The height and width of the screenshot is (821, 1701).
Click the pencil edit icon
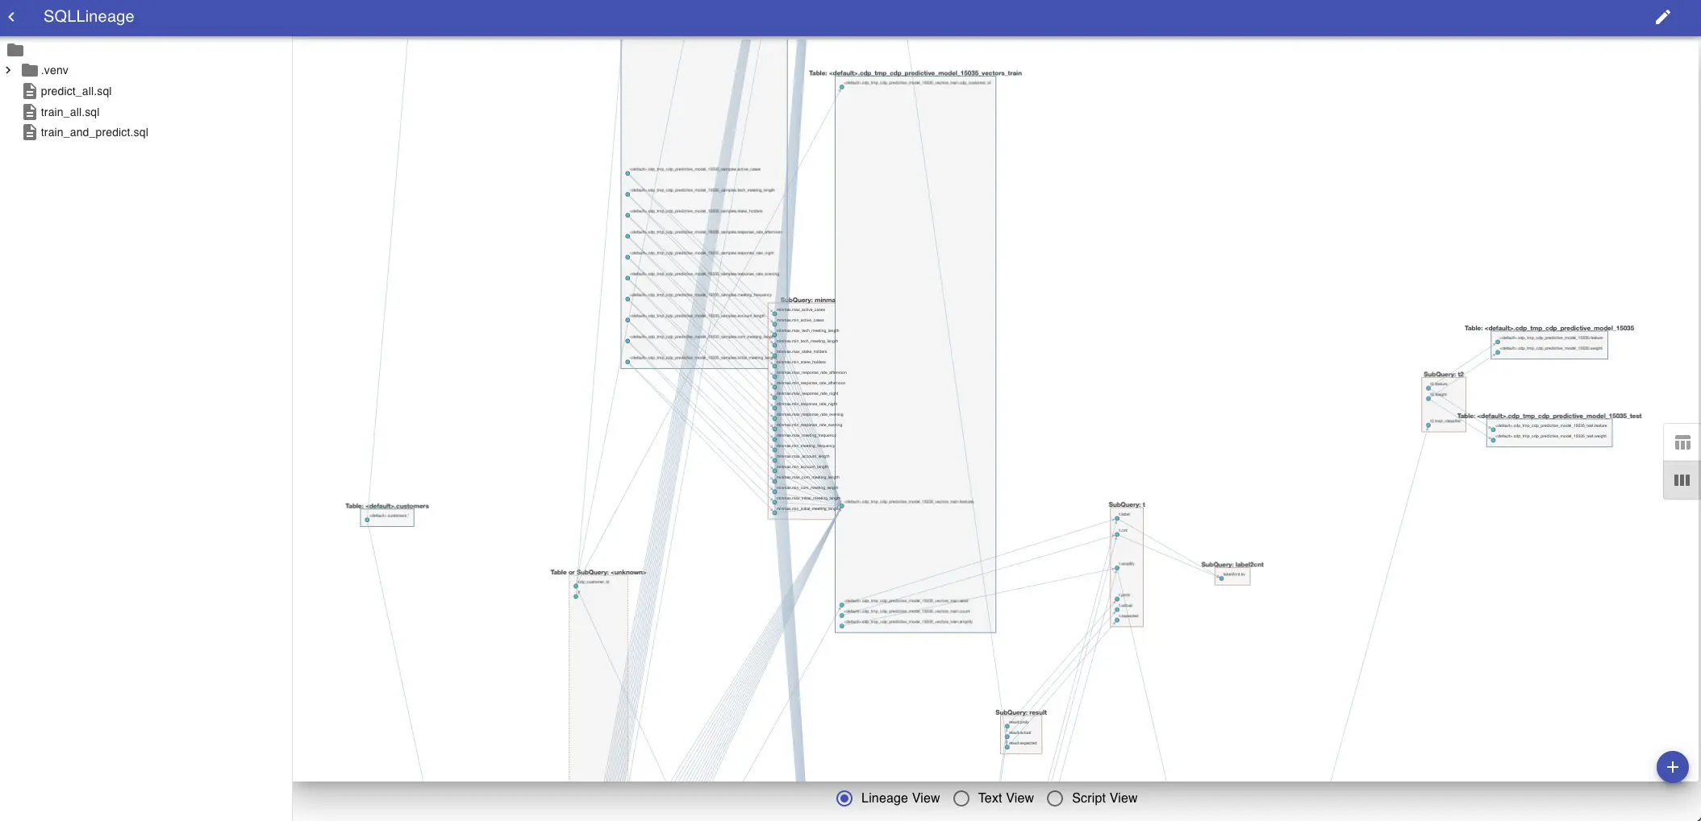pos(1662,17)
